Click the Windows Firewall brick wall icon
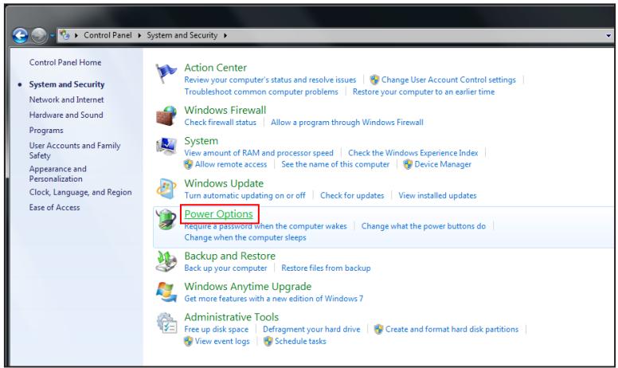The width and height of the screenshot is (618, 368). tap(166, 115)
